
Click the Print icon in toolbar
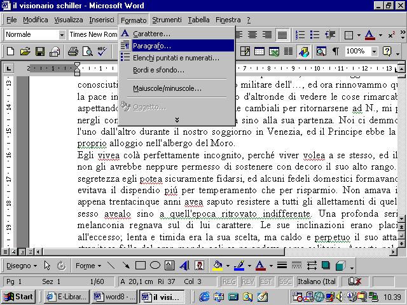coord(72,51)
